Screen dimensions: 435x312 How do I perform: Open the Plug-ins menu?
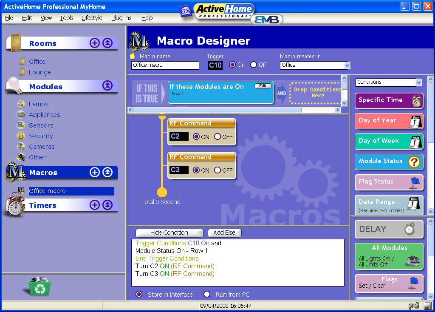pyautogui.click(x=121, y=18)
